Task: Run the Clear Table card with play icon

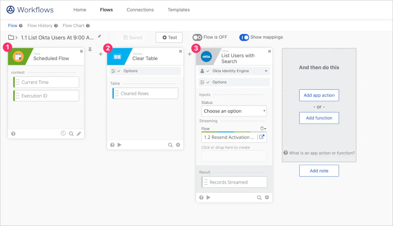Action: pos(119,145)
